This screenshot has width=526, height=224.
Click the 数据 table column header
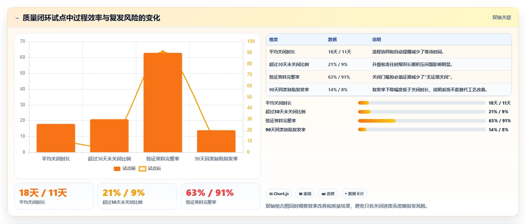tap(332, 40)
